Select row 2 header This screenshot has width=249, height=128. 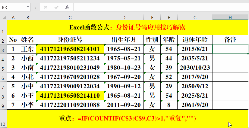[4, 40]
